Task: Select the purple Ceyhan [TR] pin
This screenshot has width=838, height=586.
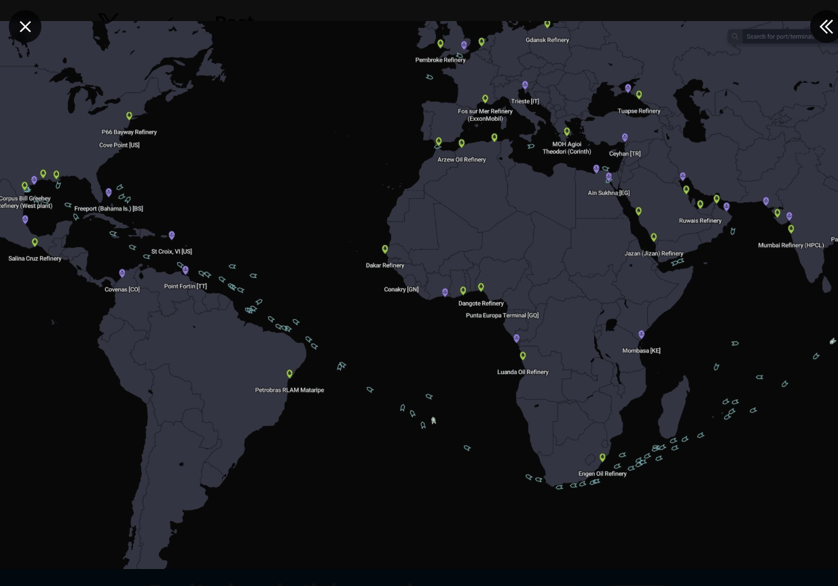Action: click(625, 138)
